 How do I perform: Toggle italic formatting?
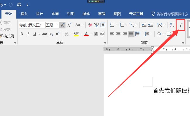pos(28,34)
